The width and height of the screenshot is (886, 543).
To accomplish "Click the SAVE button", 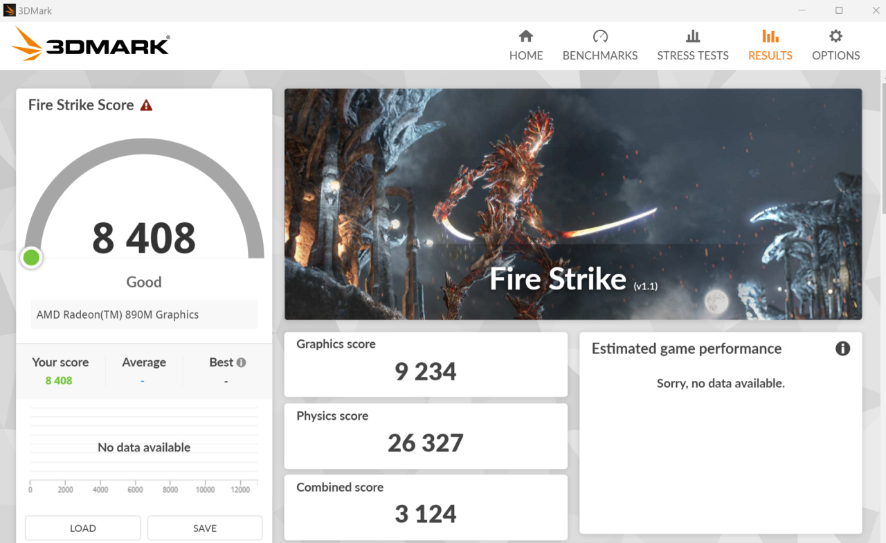I will [205, 528].
